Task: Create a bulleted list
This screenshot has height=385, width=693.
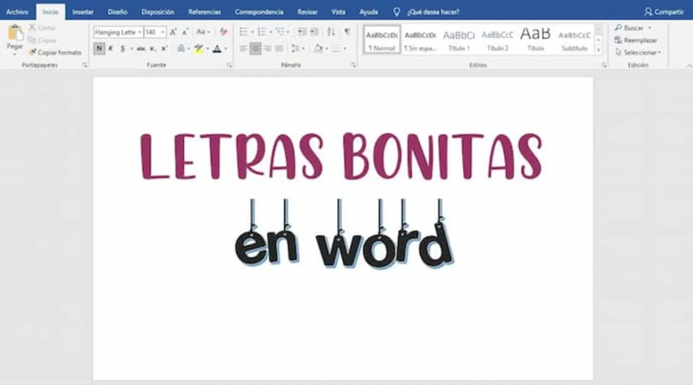Action: pyautogui.click(x=243, y=32)
